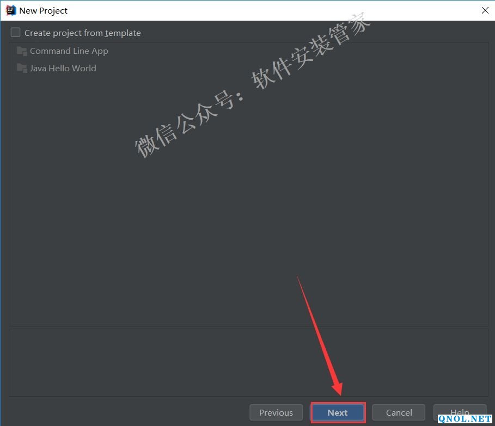The width and height of the screenshot is (495, 426).
Task: Click the QNOL.NET watermark in the corner
Action: click(x=465, y=419)
